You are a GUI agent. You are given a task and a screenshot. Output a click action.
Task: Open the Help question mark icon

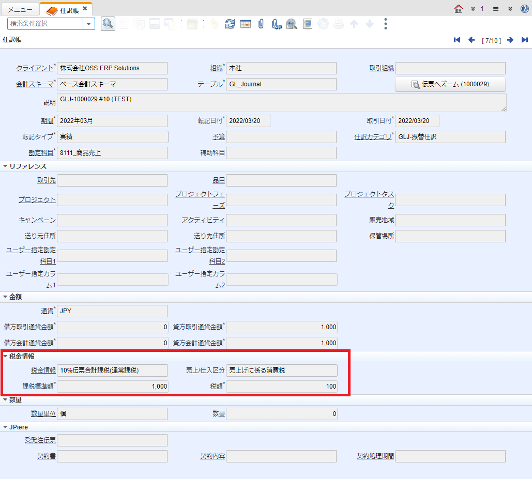click(x=525, y=9)
